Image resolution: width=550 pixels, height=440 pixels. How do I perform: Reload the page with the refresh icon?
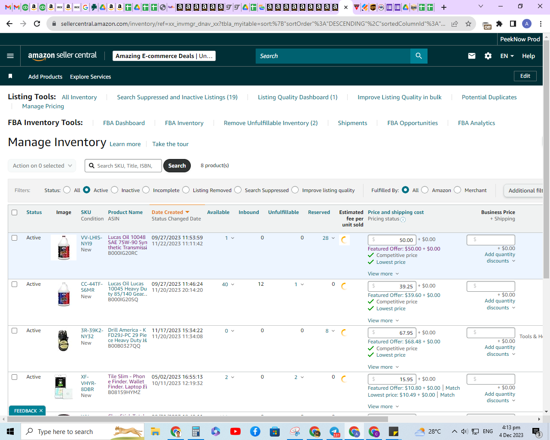37,24
